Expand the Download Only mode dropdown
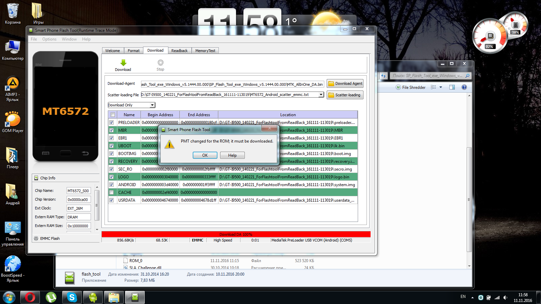This screenshot has width=541, height=304. pyautogui.click(x=152, y=105)
